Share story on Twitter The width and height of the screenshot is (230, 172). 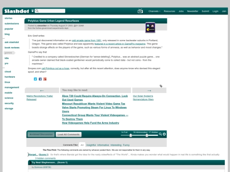tap(35, 79)
